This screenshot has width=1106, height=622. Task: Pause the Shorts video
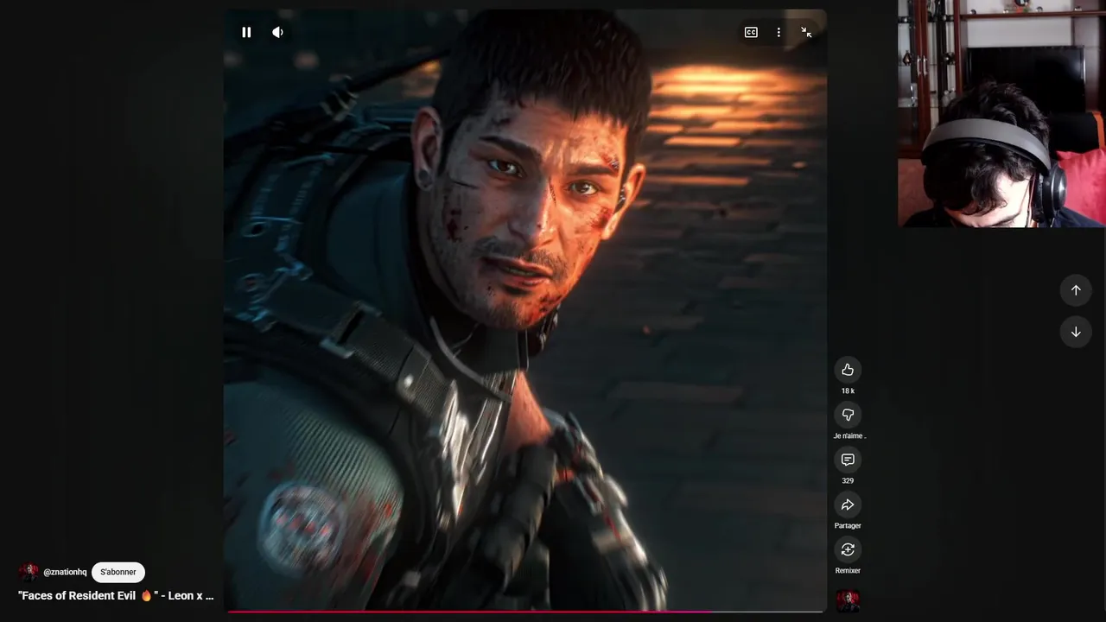246,32
